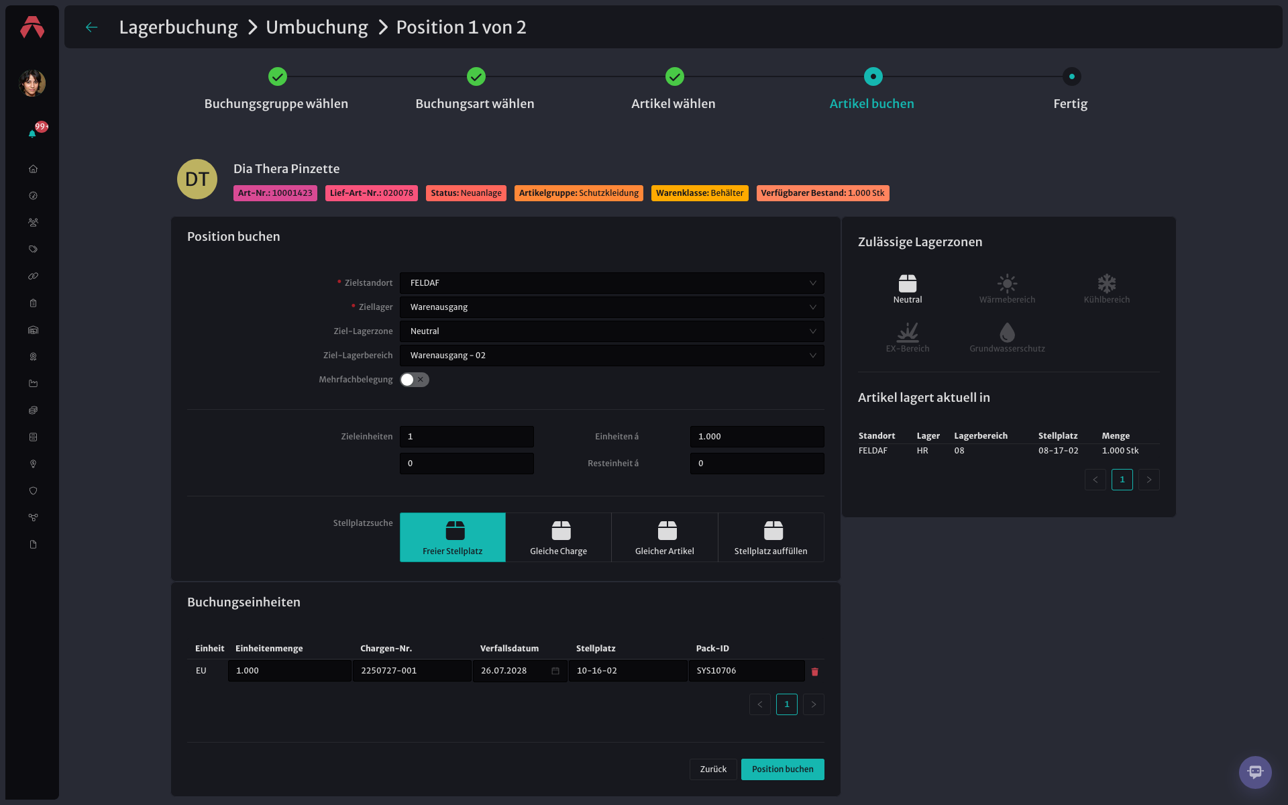Open the Ziellager dropdown
Screen dimensions: 1288x805
(612, 307)
